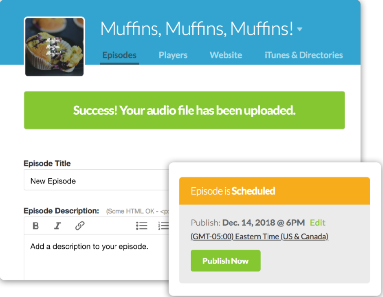Viewport: 383px width, 297px height.
Task: Switch to the Episodes tab
Action: click(x=119, y=55)
